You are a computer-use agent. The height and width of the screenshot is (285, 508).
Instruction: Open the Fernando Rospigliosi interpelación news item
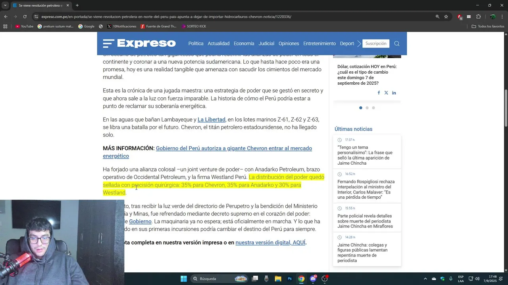(x=366, y=190)
